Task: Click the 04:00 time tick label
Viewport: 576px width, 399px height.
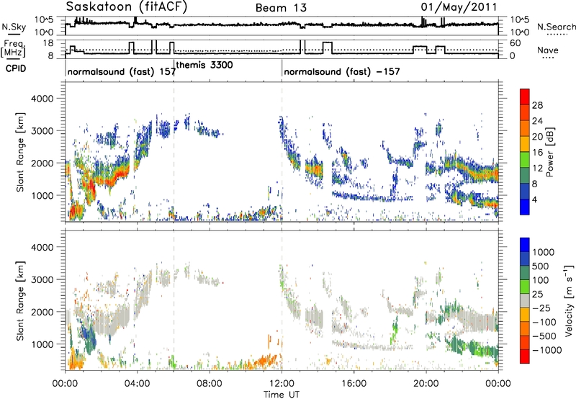Action: click(138, 384)
